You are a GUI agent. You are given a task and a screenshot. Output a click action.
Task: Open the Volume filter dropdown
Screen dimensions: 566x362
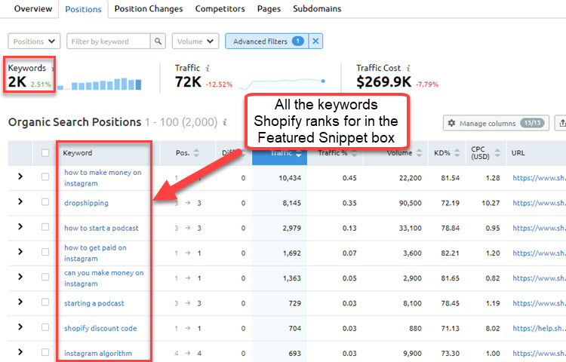[x=195, y=41]
